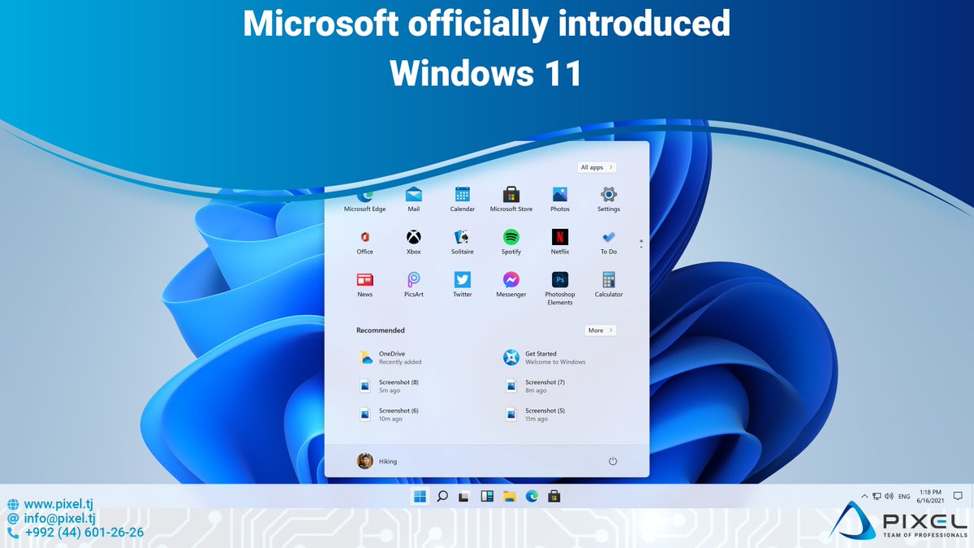Show all apps list
Screen dimensions: 974x548
[597, 167]
